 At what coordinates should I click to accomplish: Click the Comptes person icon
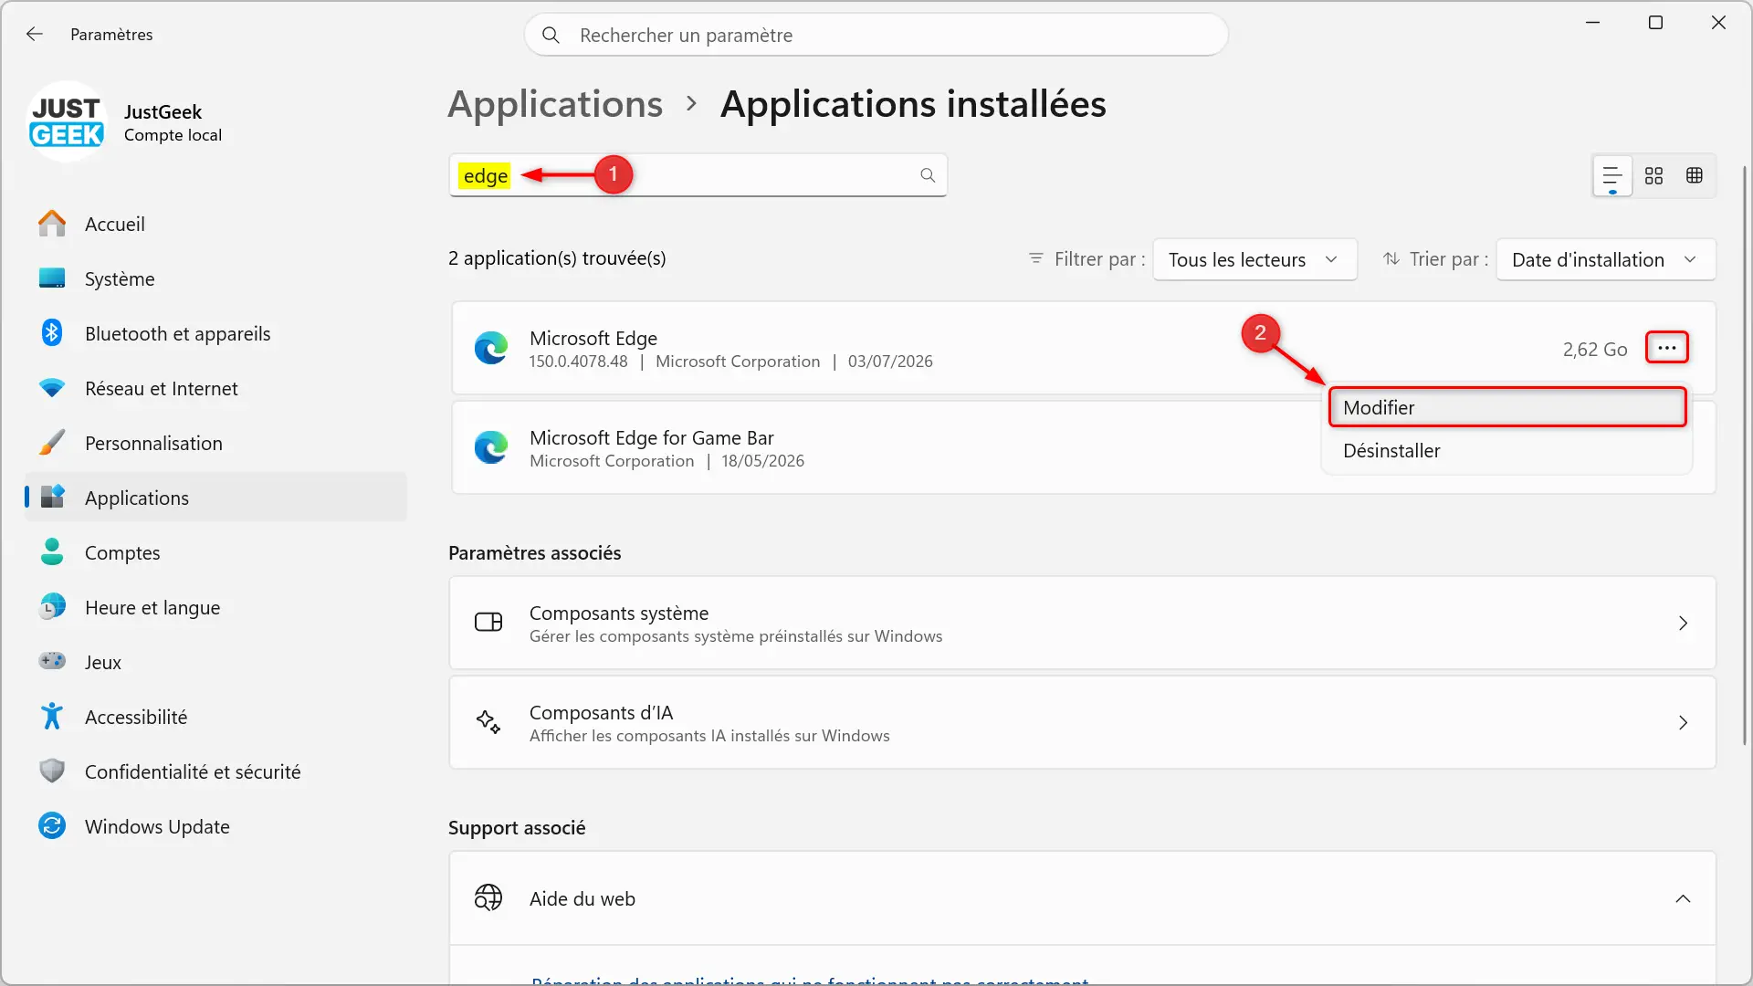pyautogui.click(x=52, y=552)
